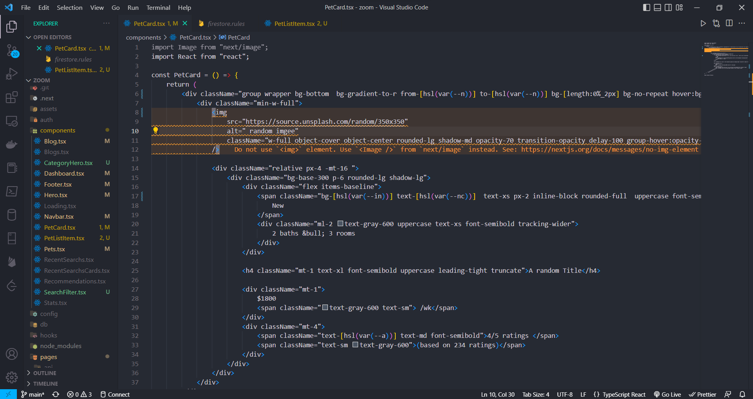The width and height of the screenshot is (753, 399).
Task: Open Dashboard.tsx in file tree
Action: [x=64, y=174]
